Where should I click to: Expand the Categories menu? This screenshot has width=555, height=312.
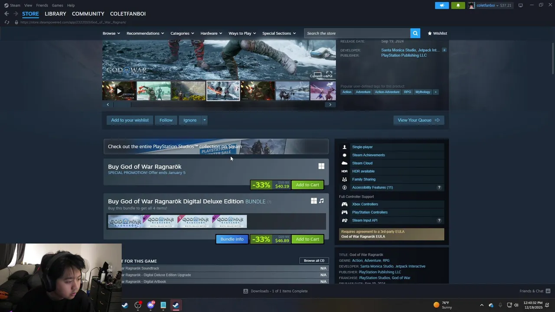(182, 33)
